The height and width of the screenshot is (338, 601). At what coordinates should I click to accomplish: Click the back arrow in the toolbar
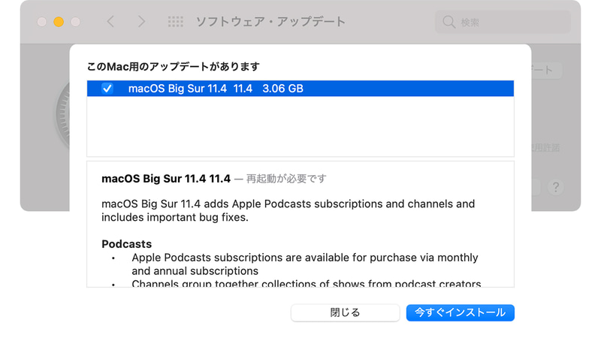pyautogui.click(x=110, y=22)
